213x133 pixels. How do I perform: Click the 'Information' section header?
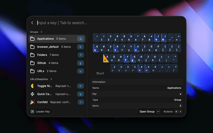pyautogui.click(x=99, y=82)
